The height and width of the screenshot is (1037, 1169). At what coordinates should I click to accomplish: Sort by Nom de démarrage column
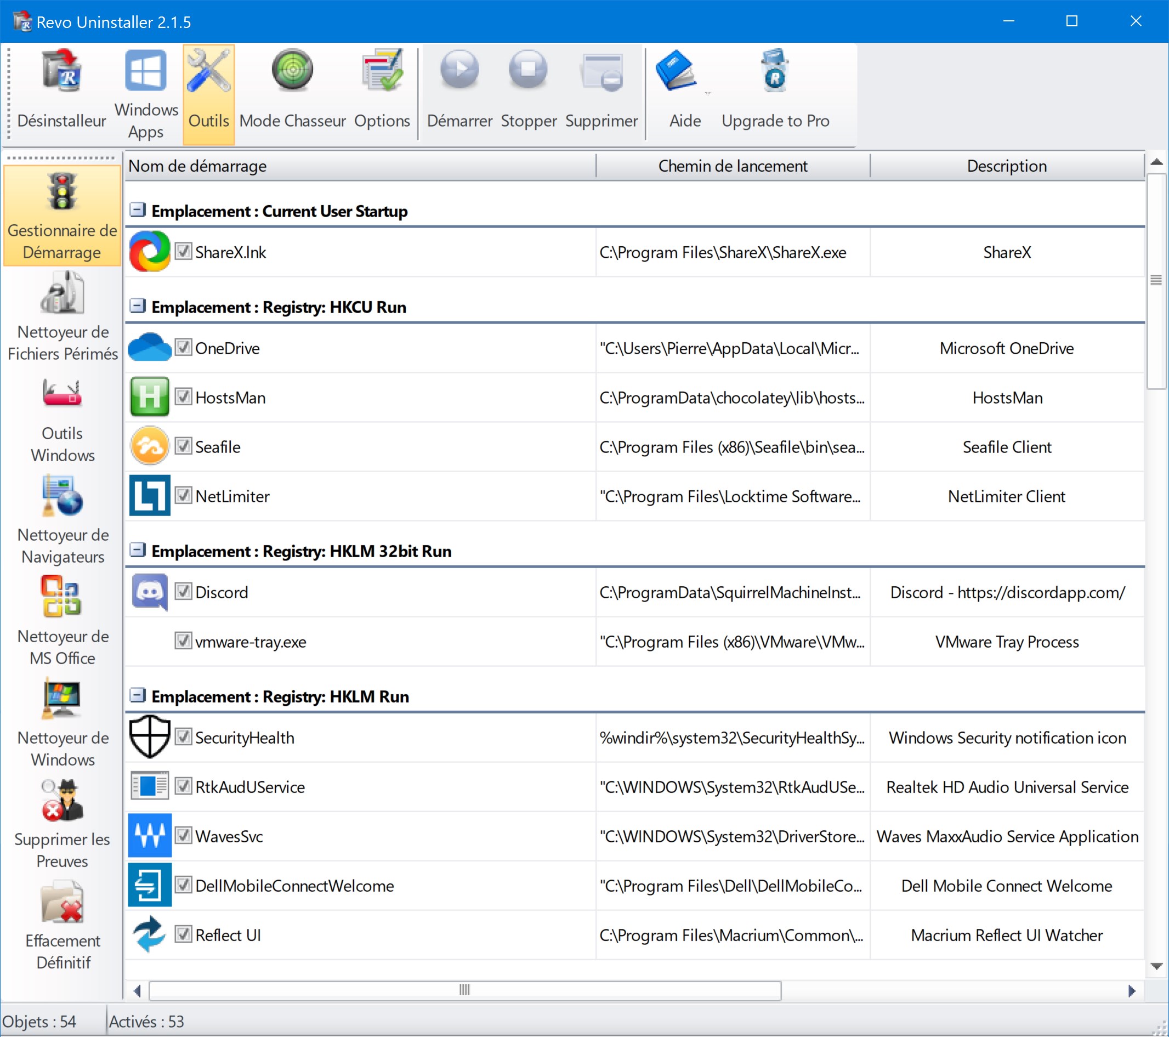360,167
